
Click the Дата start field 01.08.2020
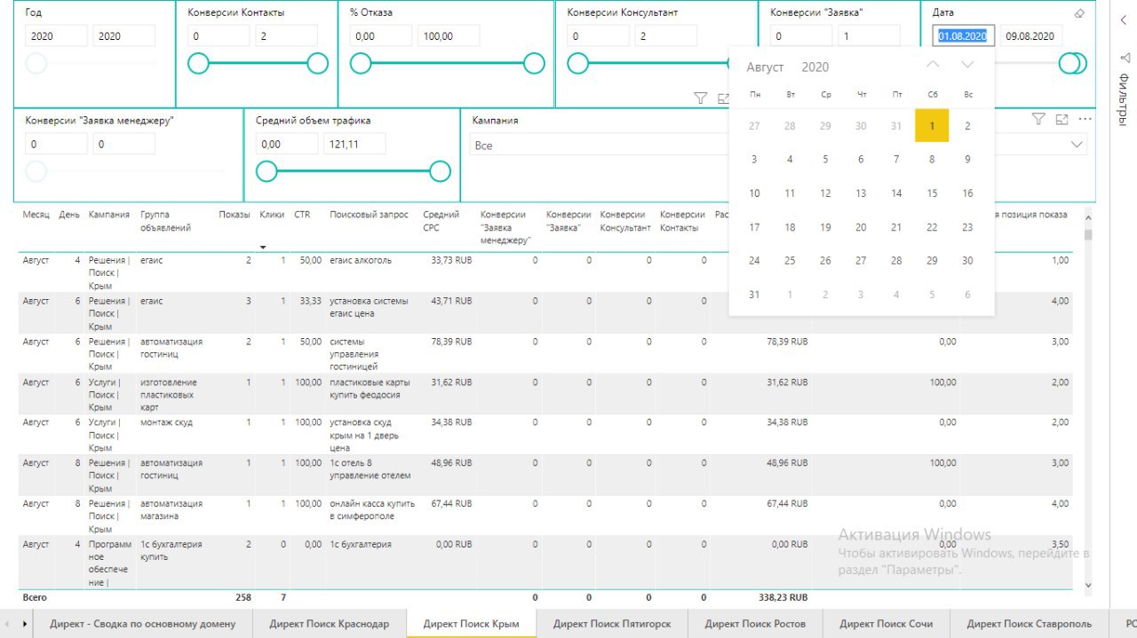click(x=963, y=35)
